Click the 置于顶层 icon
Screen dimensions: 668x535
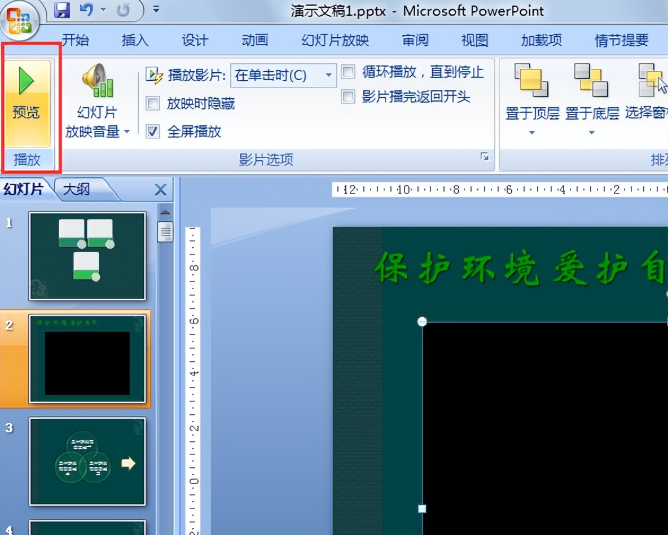pos(531,80)
